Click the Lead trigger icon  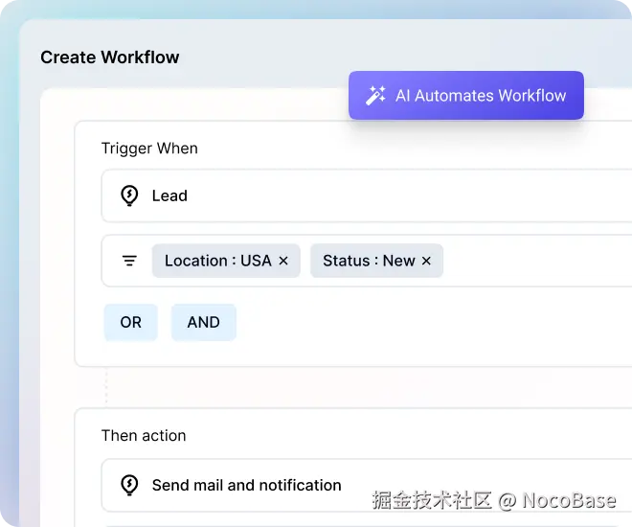pos(129,196)
